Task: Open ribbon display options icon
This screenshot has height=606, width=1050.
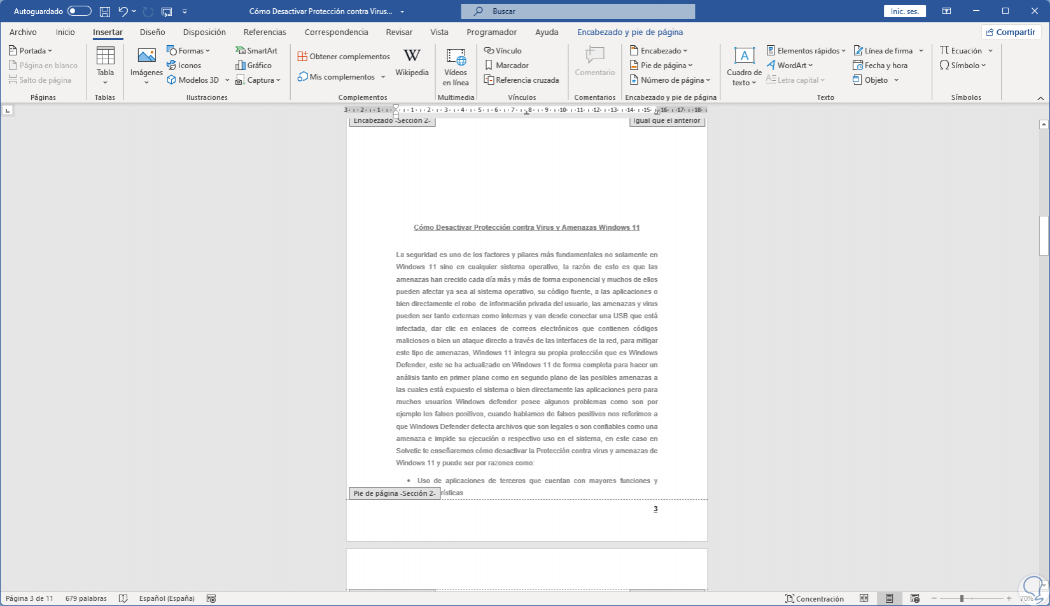Action: pos(947,11)
